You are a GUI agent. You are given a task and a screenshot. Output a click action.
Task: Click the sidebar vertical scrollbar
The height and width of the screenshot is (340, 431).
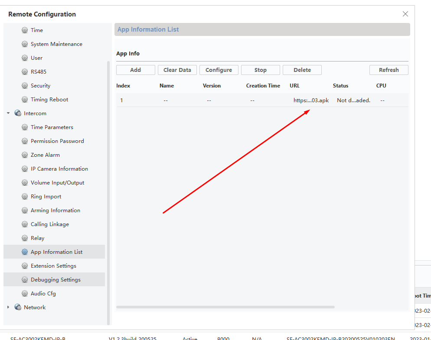click(x=108, y=193)
